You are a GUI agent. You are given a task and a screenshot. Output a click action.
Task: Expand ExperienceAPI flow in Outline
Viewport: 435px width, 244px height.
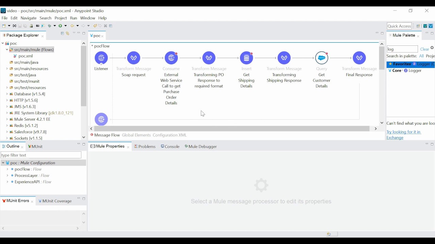click(7, 182)
